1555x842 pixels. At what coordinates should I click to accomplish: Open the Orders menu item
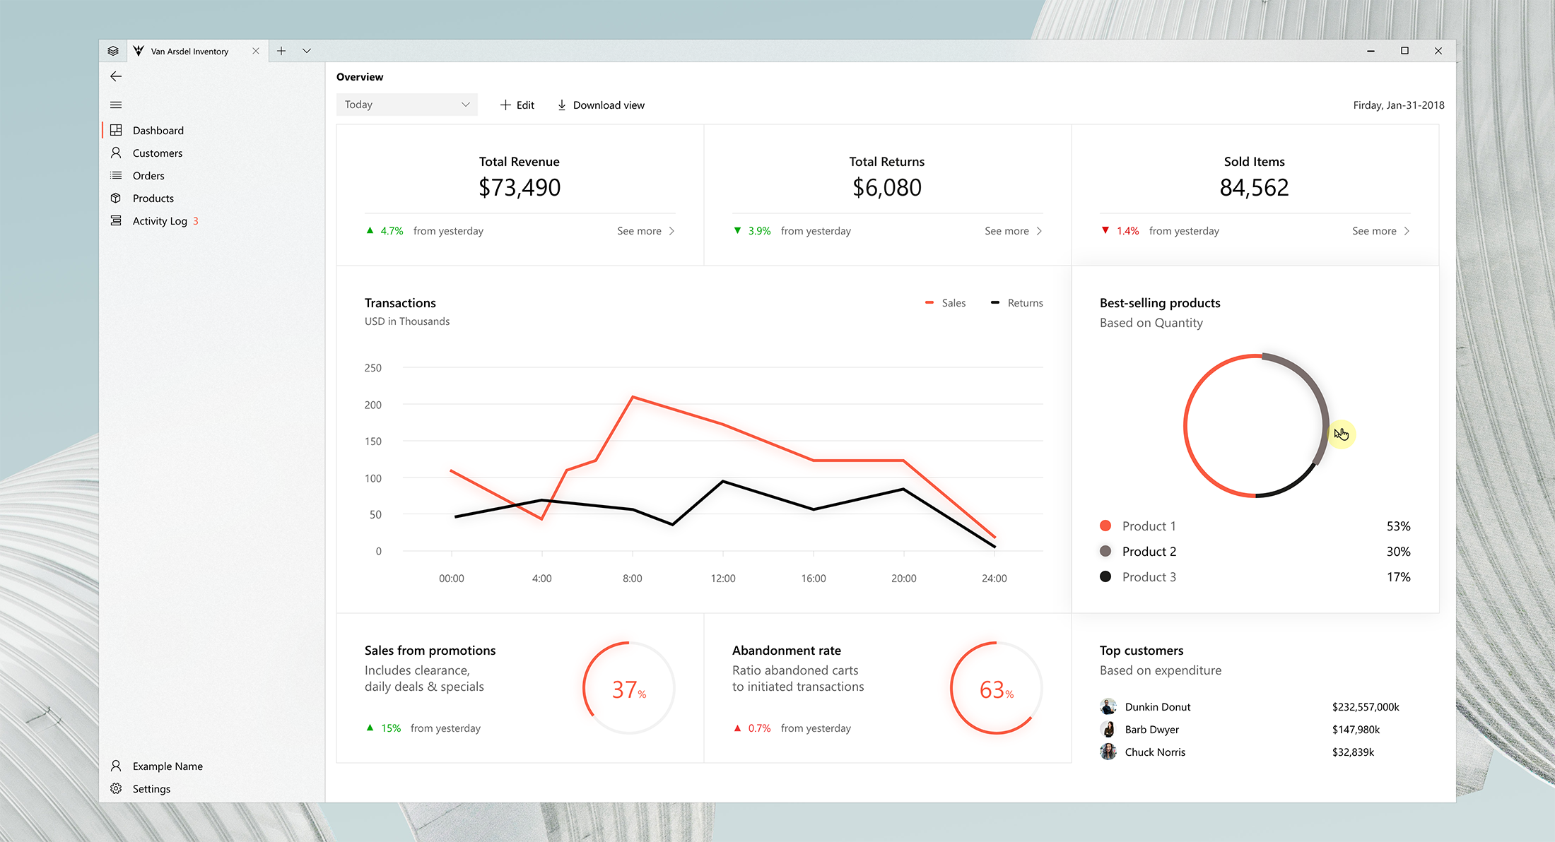coord(212,175)
